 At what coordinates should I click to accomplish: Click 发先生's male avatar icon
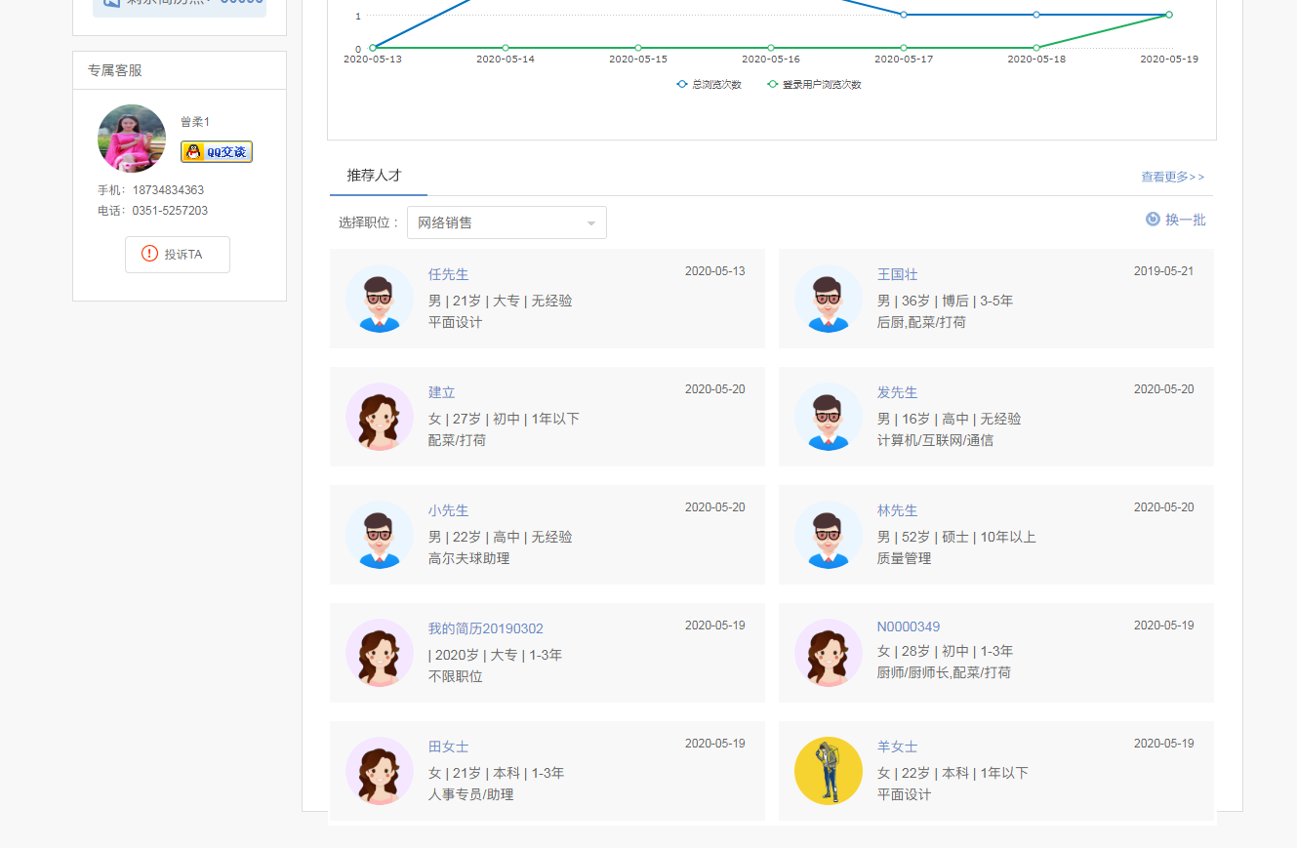point(829,417)
